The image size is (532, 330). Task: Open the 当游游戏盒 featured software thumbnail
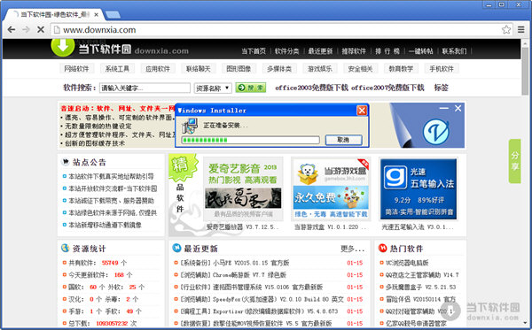(331, 188)
